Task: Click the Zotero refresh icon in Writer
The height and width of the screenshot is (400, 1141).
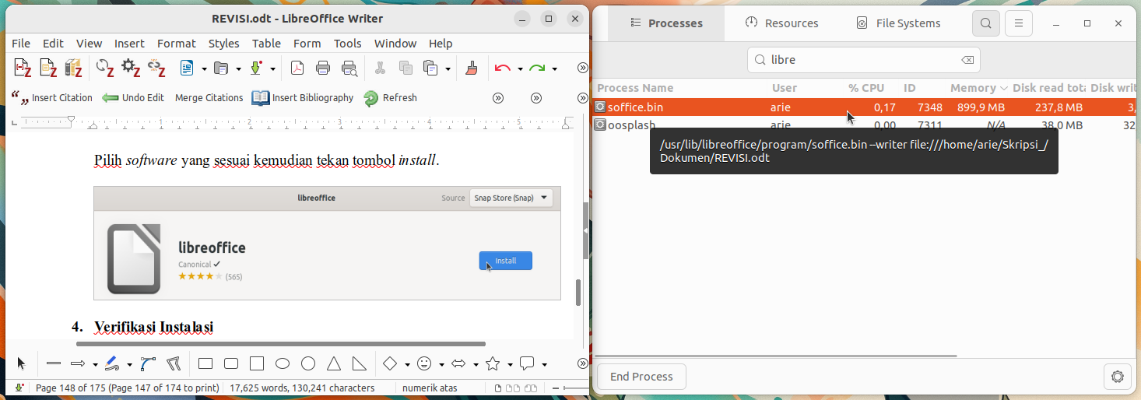Action: pos(104,68)
